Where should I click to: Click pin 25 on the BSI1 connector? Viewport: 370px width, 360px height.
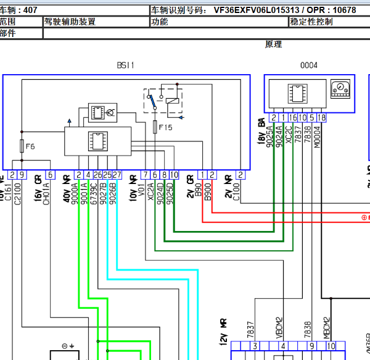click(107, 175)
